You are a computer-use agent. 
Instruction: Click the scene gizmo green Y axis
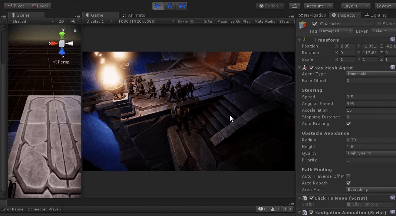(62, 35)
